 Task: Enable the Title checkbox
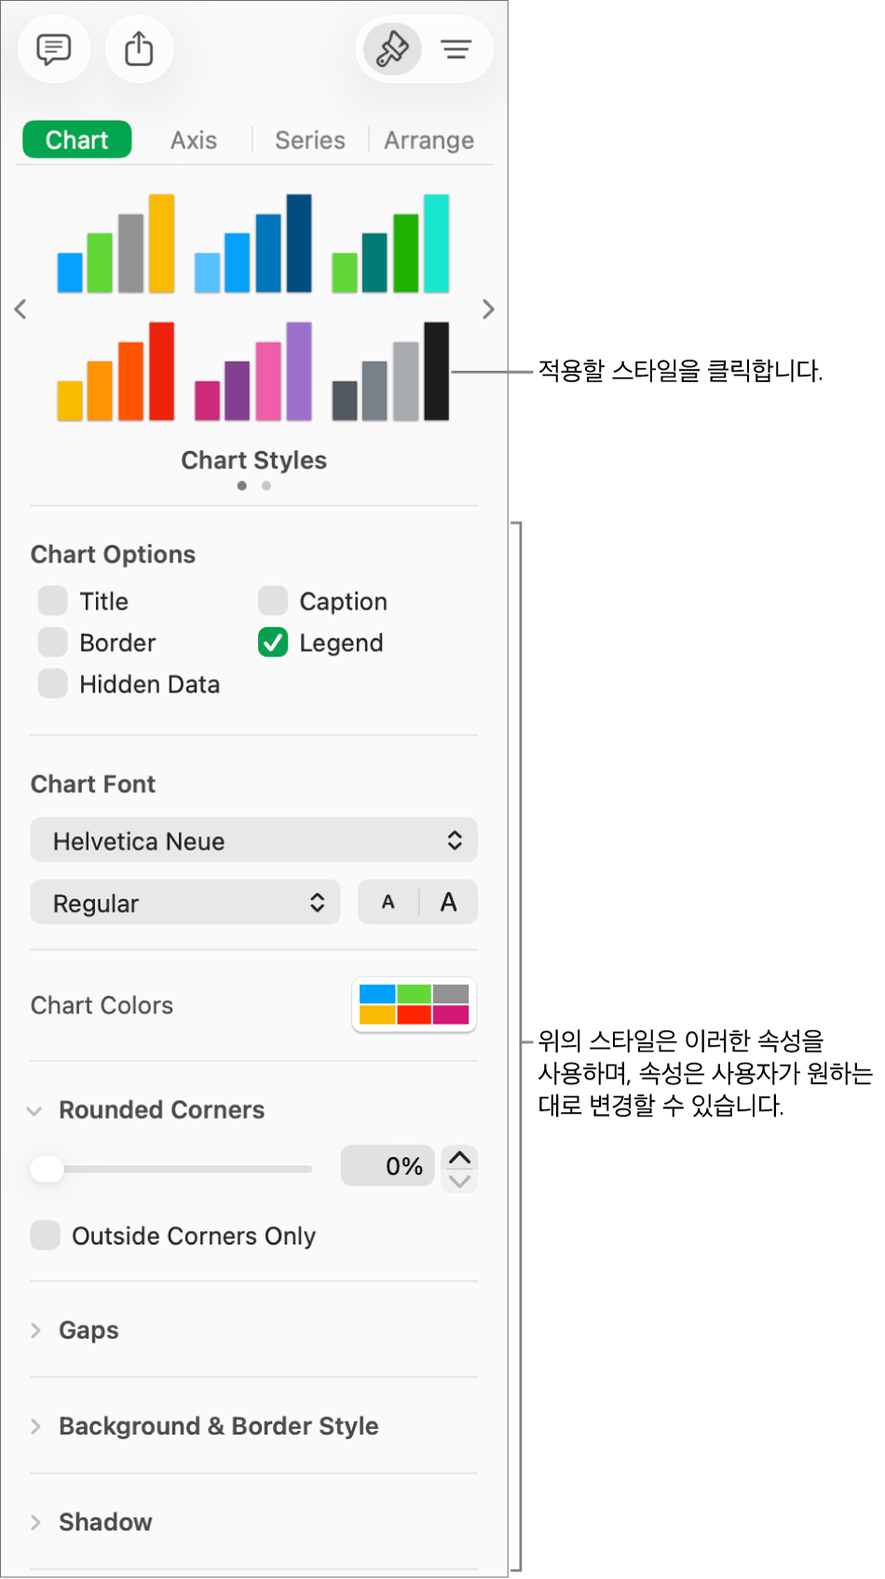[53, 601]
